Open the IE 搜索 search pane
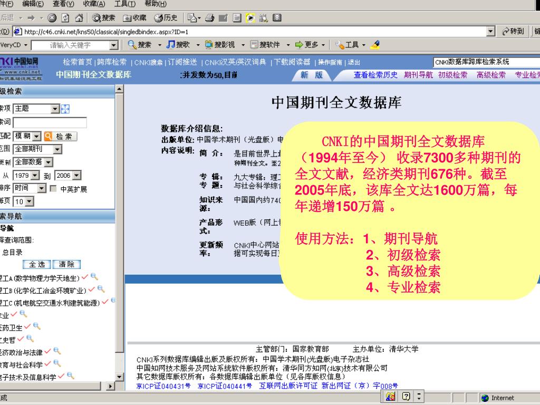The width and height of the screenshot is (540, 405). click(104, 17)
